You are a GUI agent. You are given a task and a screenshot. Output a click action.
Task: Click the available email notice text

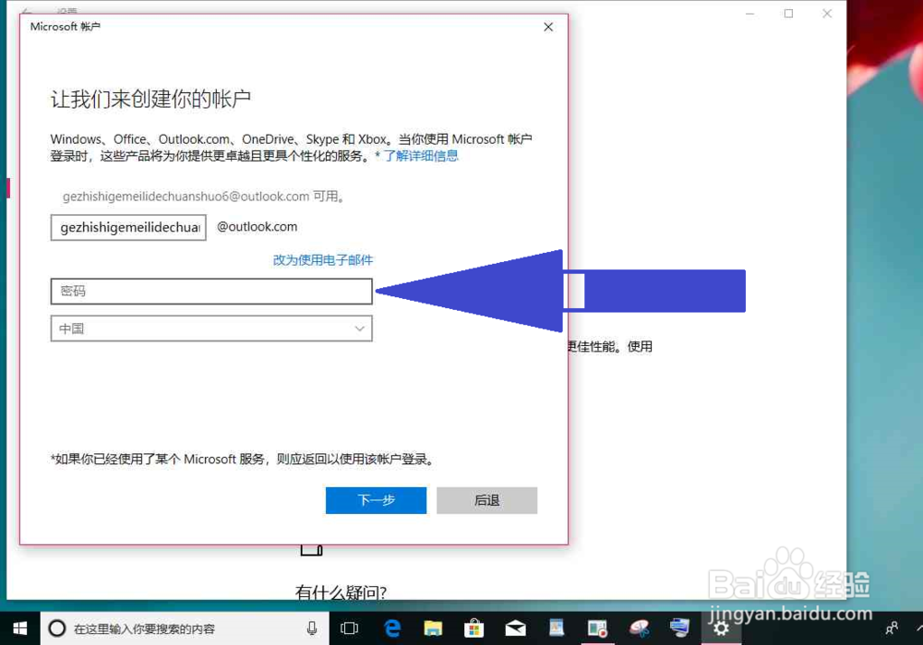click(203, 197)
